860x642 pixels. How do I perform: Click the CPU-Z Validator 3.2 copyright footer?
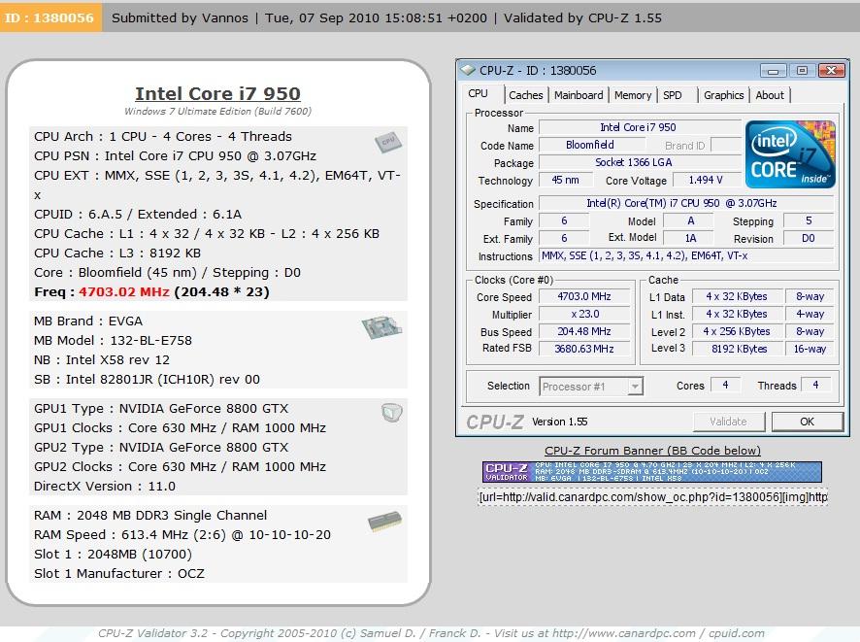tap(431, 633)
